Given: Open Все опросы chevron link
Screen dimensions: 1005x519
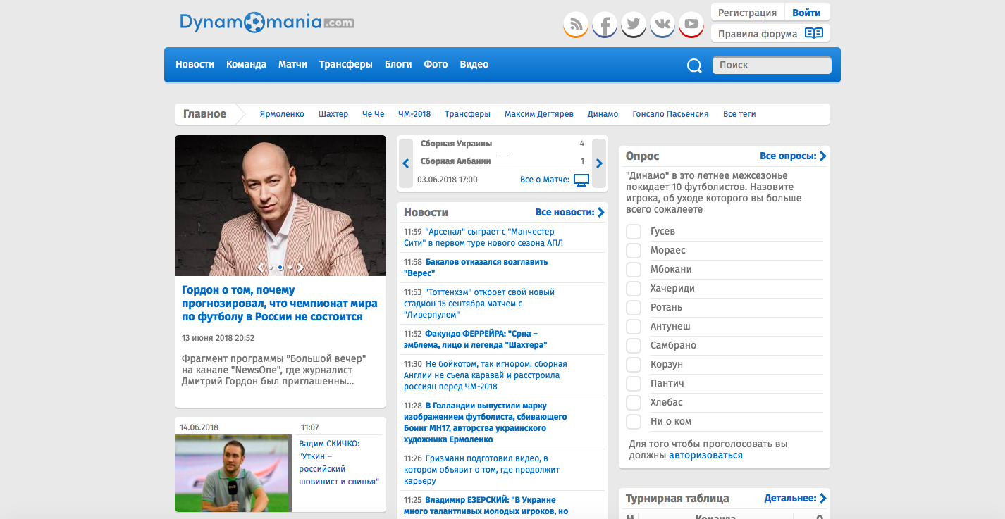Looking at the screenshot, I should [x=793, y=156].
